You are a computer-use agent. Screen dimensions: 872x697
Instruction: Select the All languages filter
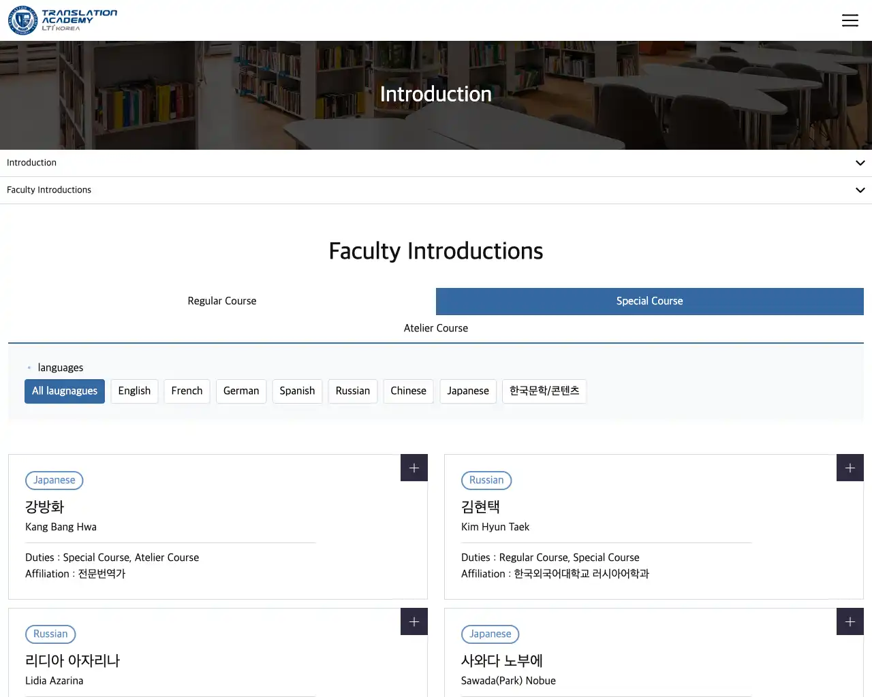click(65, 391)
